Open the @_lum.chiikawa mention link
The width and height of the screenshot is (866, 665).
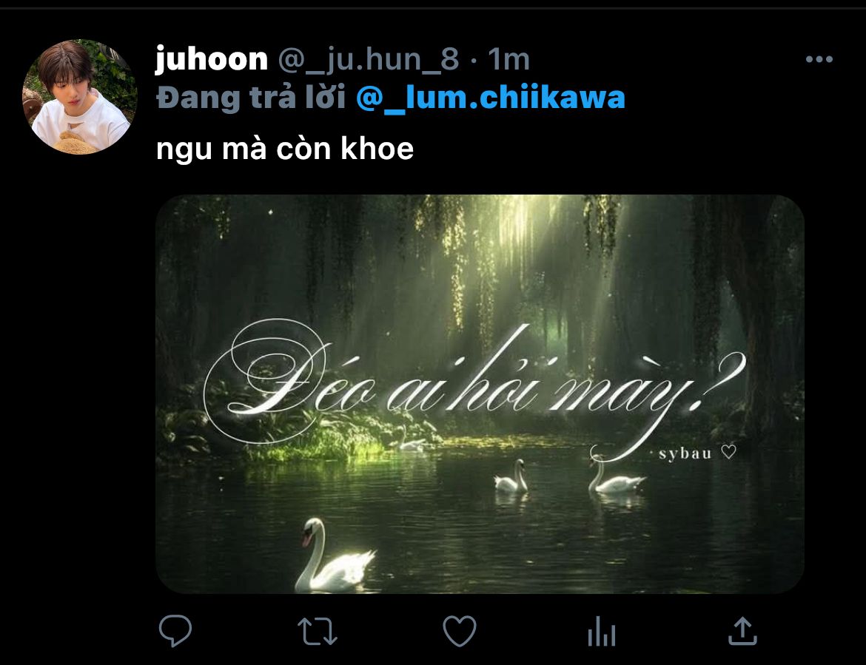click(491, 98)
